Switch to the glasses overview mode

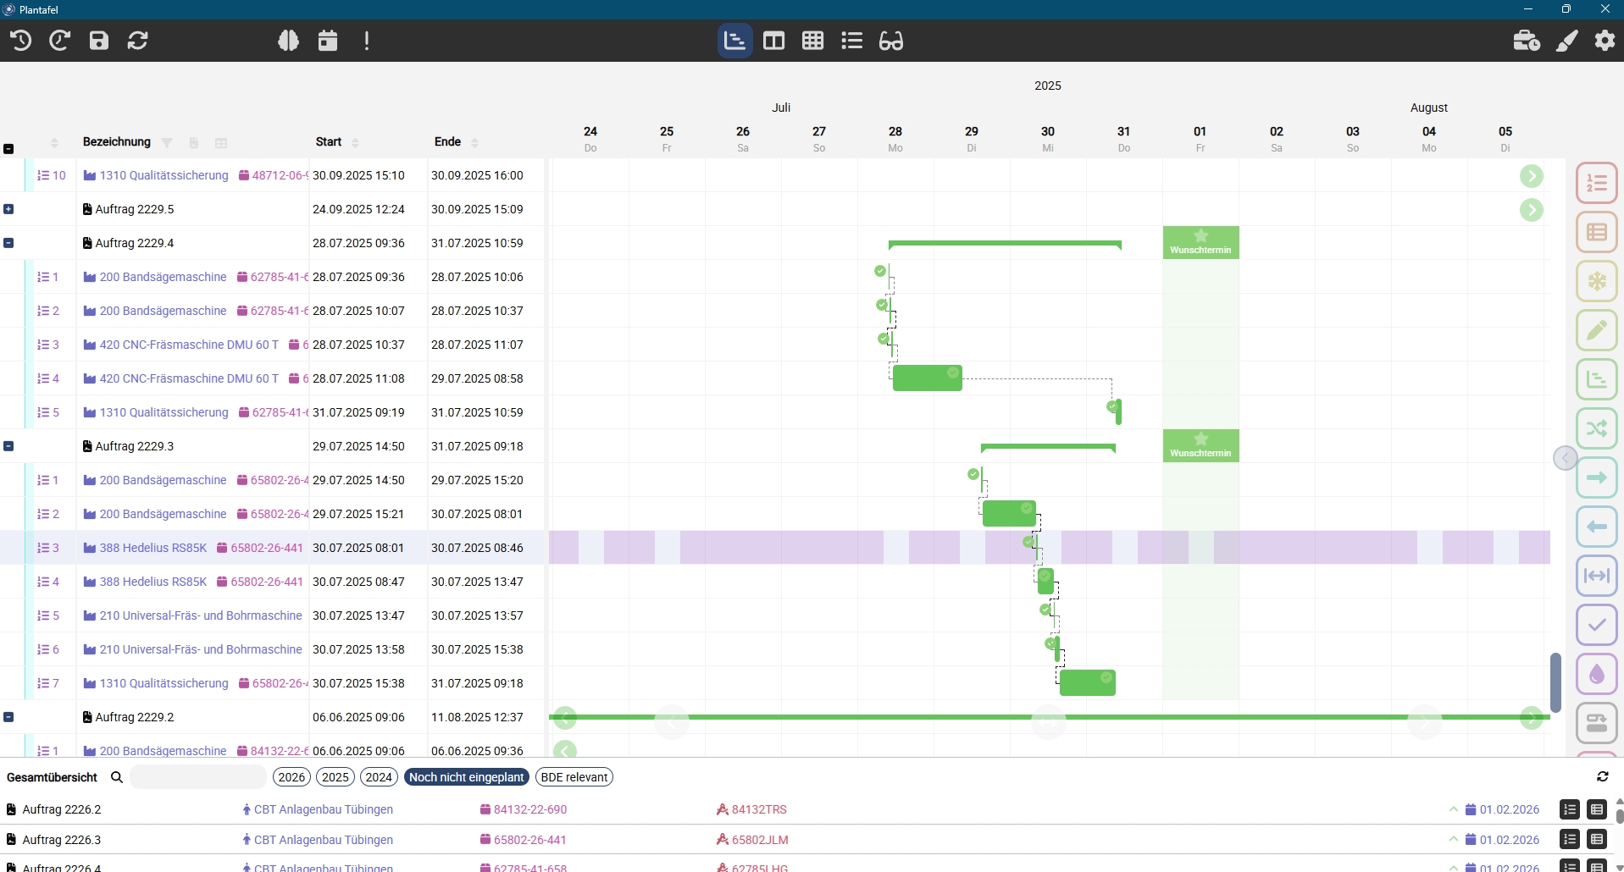point(891,41)
